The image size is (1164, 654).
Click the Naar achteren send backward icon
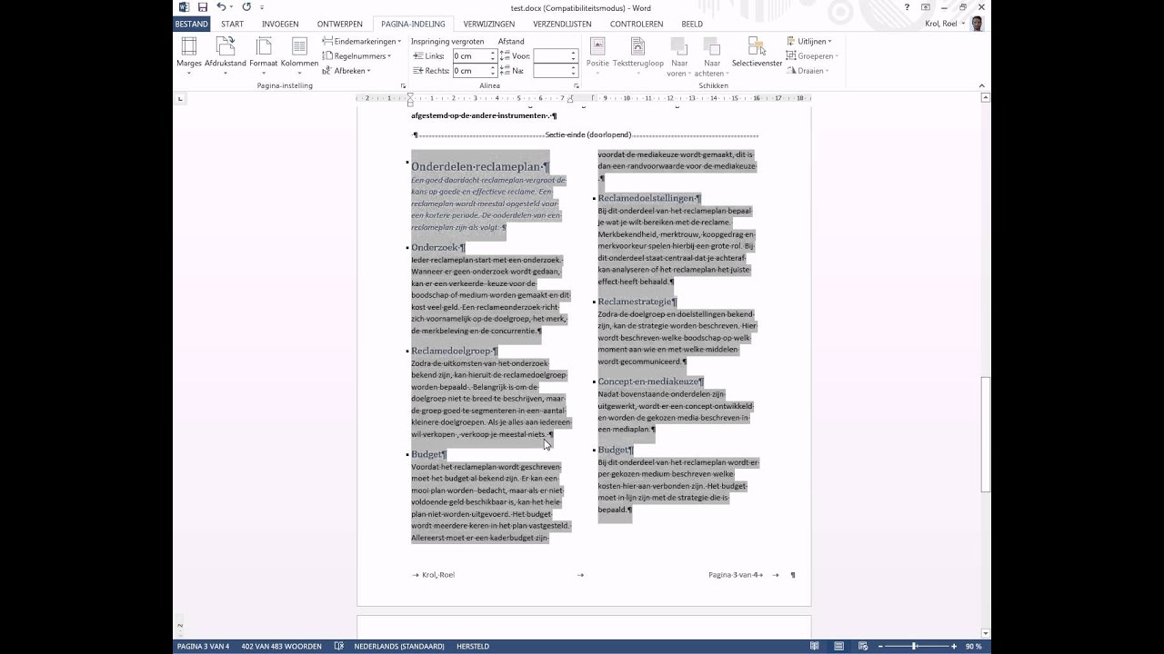click(x=712, y=45)
